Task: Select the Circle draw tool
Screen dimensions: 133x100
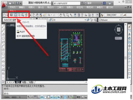Action: click(3, 50)
